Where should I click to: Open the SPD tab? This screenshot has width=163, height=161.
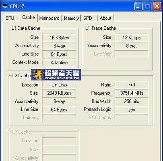[x=88, y=18]
